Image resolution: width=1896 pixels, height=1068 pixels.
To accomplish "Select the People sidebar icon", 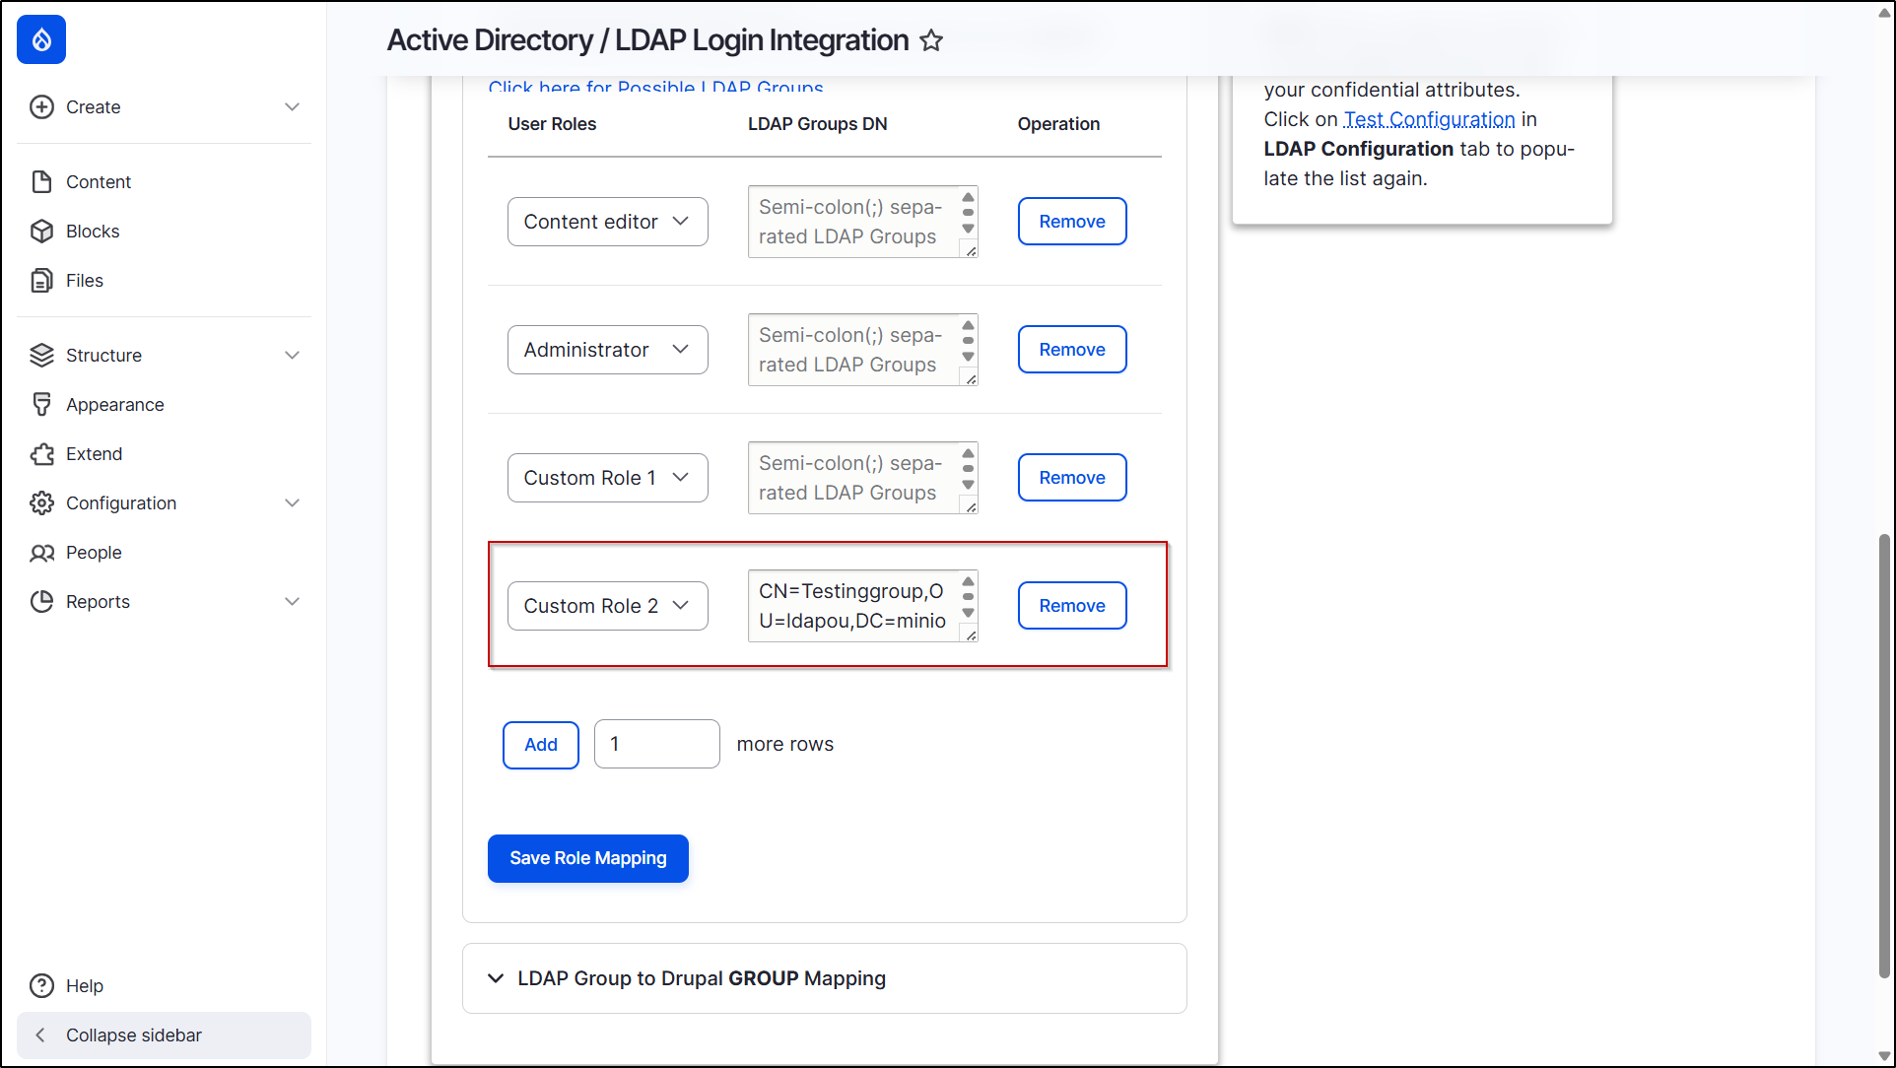I will 42,552.
